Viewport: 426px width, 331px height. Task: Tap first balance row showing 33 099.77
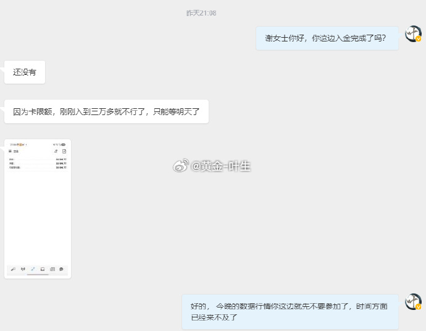(x=38, y=159)
